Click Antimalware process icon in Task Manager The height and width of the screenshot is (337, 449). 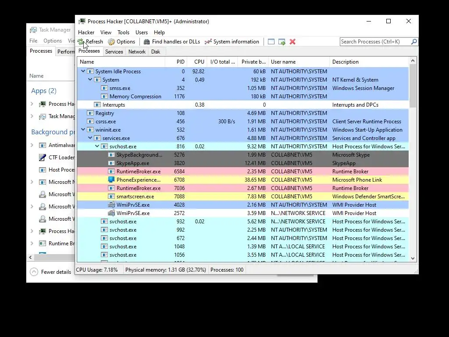43,145
